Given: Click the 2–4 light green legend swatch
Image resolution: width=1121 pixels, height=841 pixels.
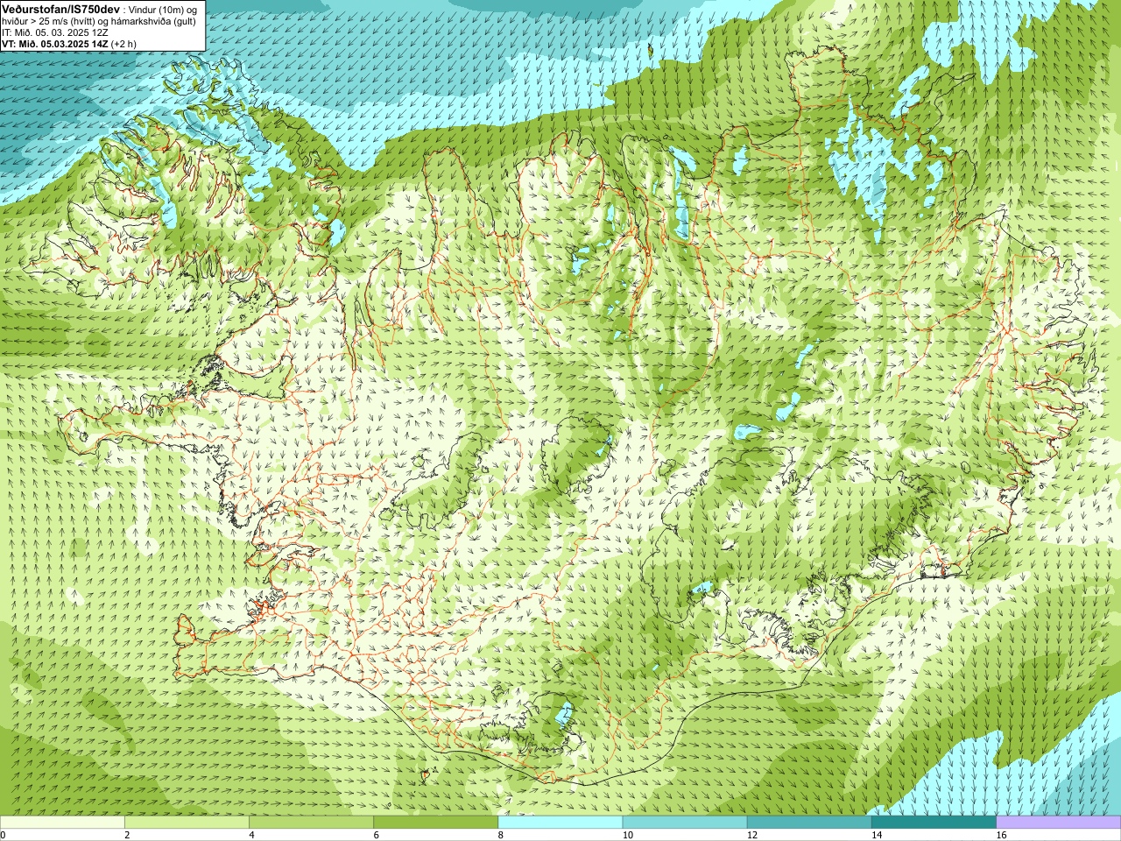Looking at the screenshot, I should click(x=187, y=823).
